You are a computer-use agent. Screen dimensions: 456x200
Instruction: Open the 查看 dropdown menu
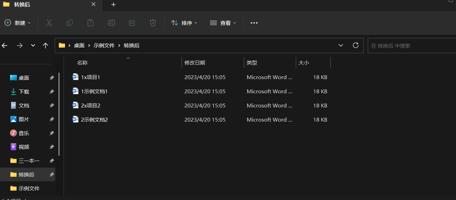[x=223, y=23]
